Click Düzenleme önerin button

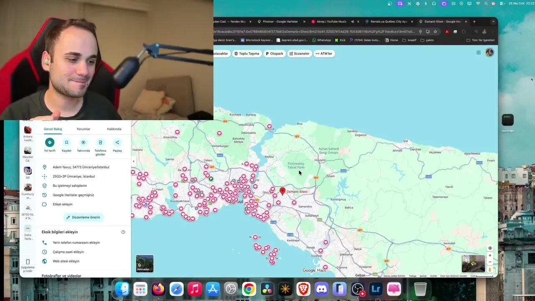point(83,217)
